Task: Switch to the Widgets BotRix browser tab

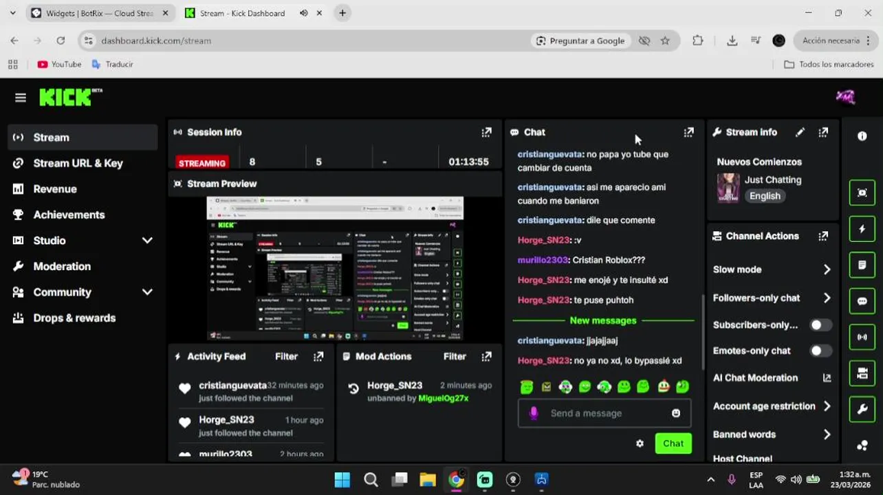Action: (x=100, y=13)
